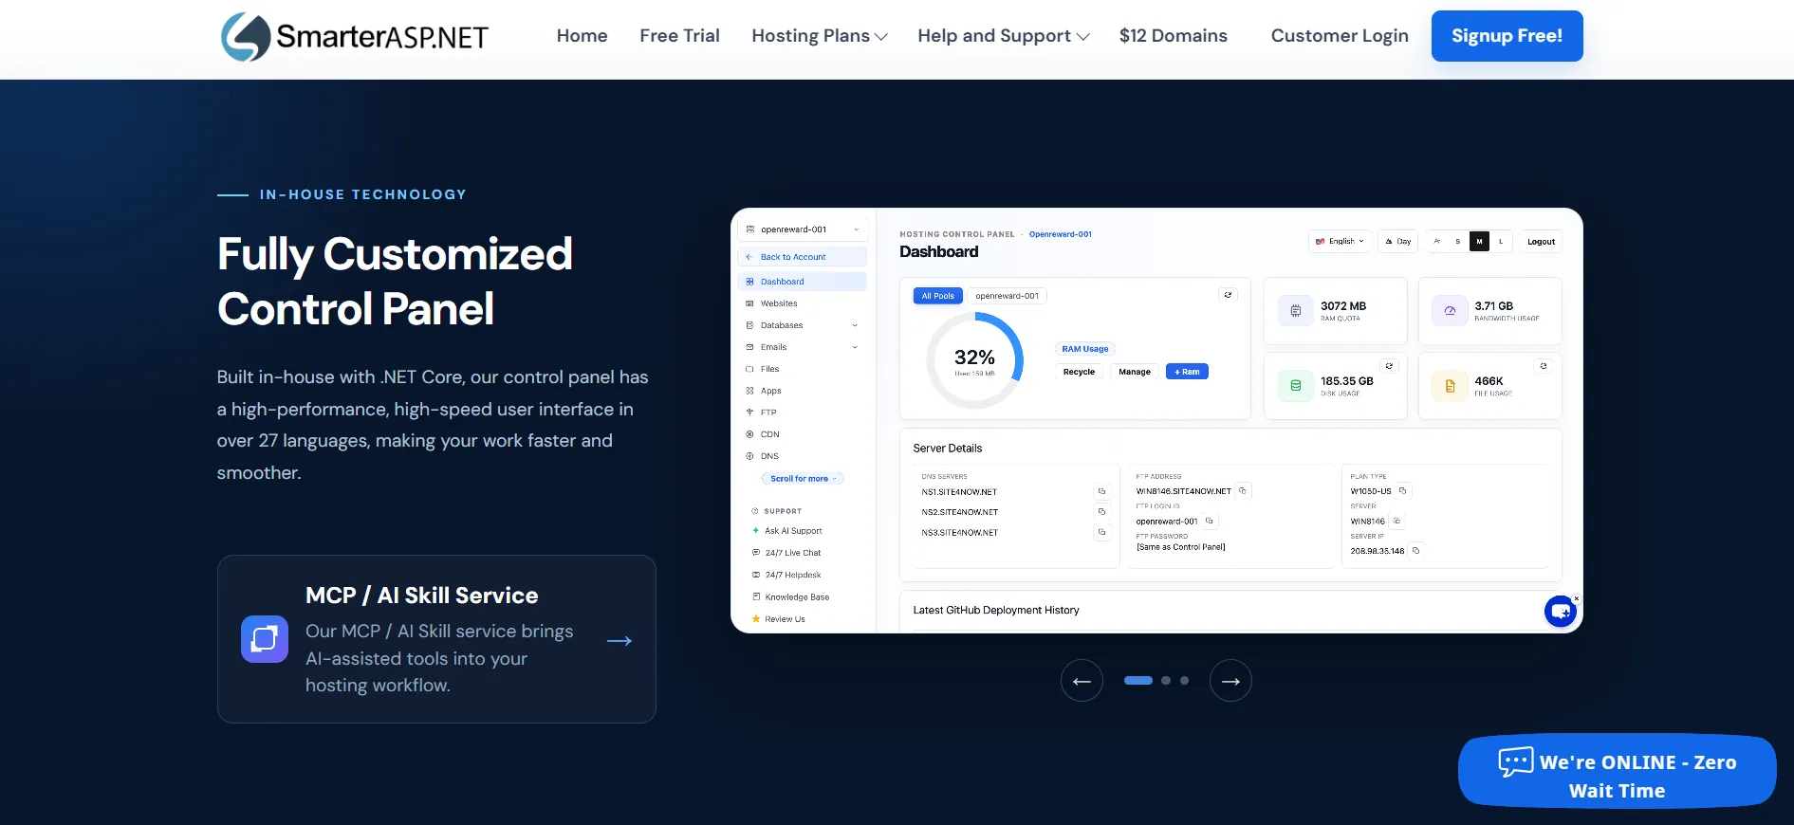Viewport: 1794px width, 825px height.
Task: Open the Customer Login link
Action: pyautogui.click(x=1340, y=36)
